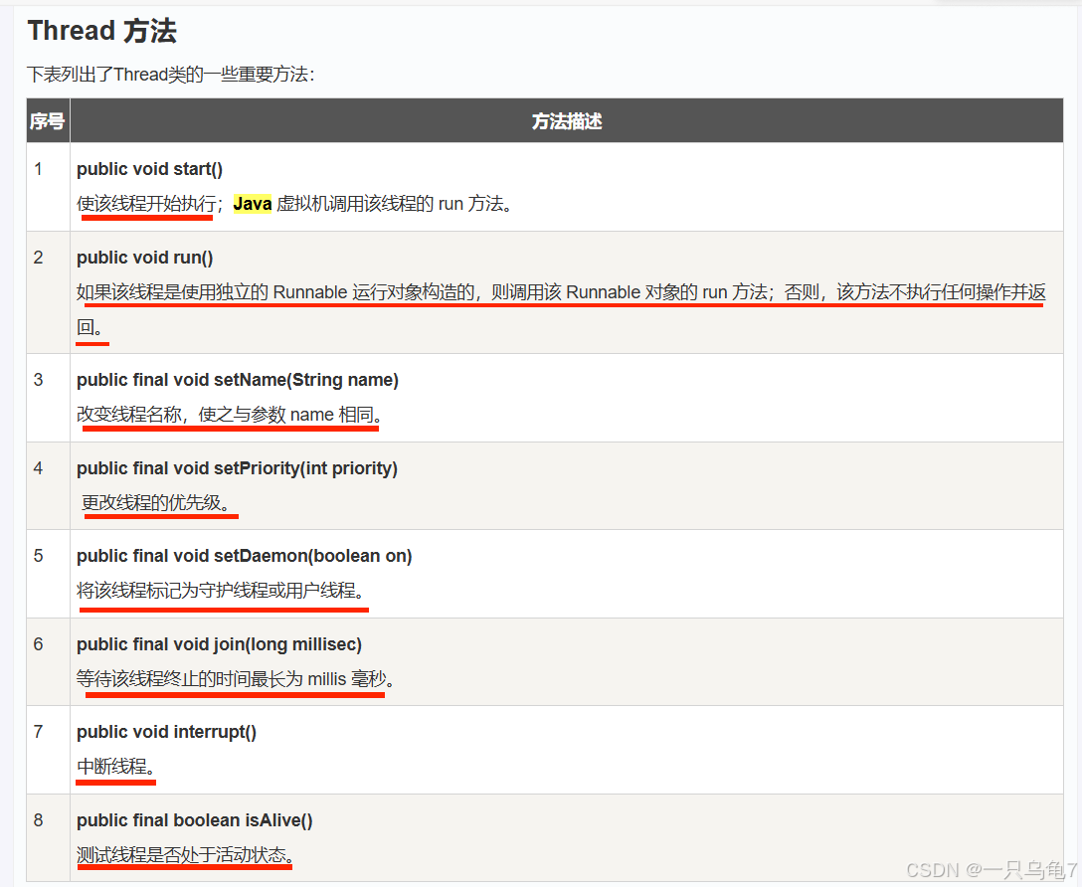The width and height of the screenshot is (1082, 887).
Task: Click the '序号' column header
Action: (x=48, y=120)
